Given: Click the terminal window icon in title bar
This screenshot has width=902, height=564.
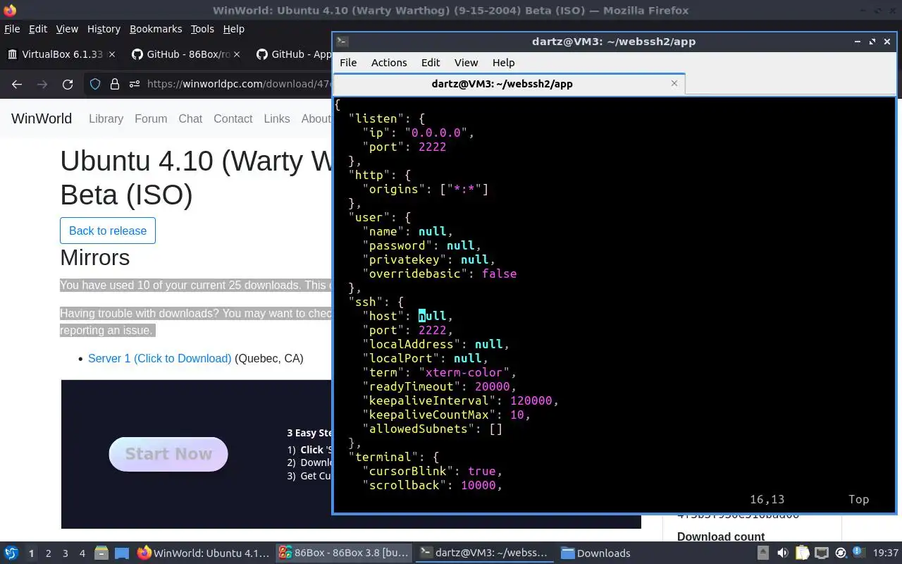Looking at the screenshot, I should [x=341, y=41].
